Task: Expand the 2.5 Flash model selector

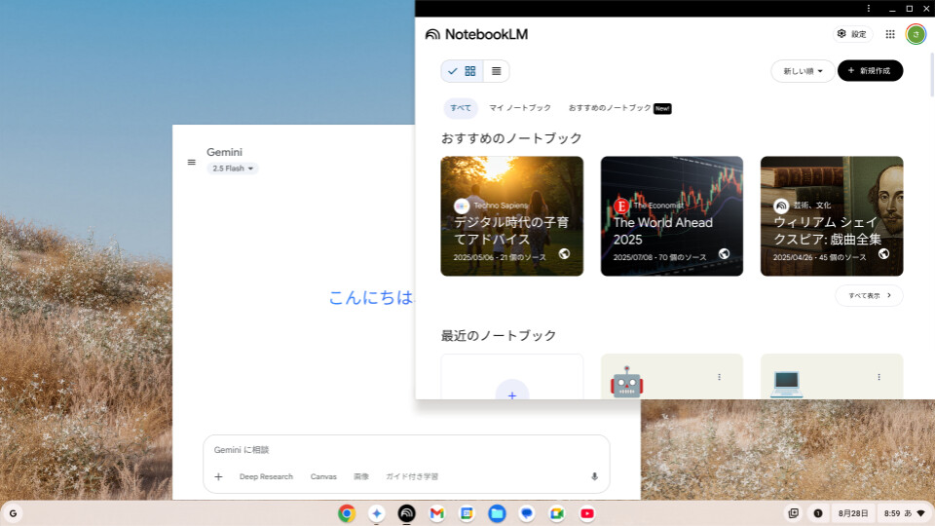Action: click(x=233, y=169)
